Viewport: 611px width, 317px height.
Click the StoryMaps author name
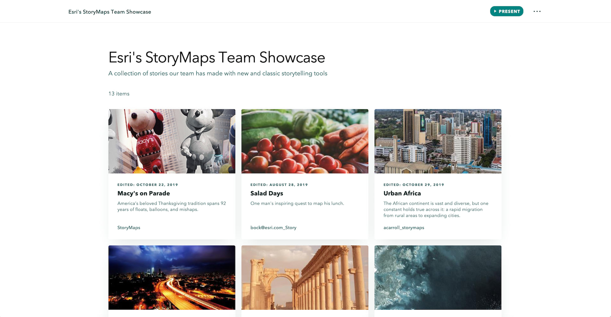click(129, 228)
